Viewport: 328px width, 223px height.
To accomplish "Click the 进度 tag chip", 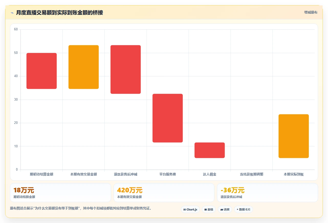I will click(x=225, y=209).
